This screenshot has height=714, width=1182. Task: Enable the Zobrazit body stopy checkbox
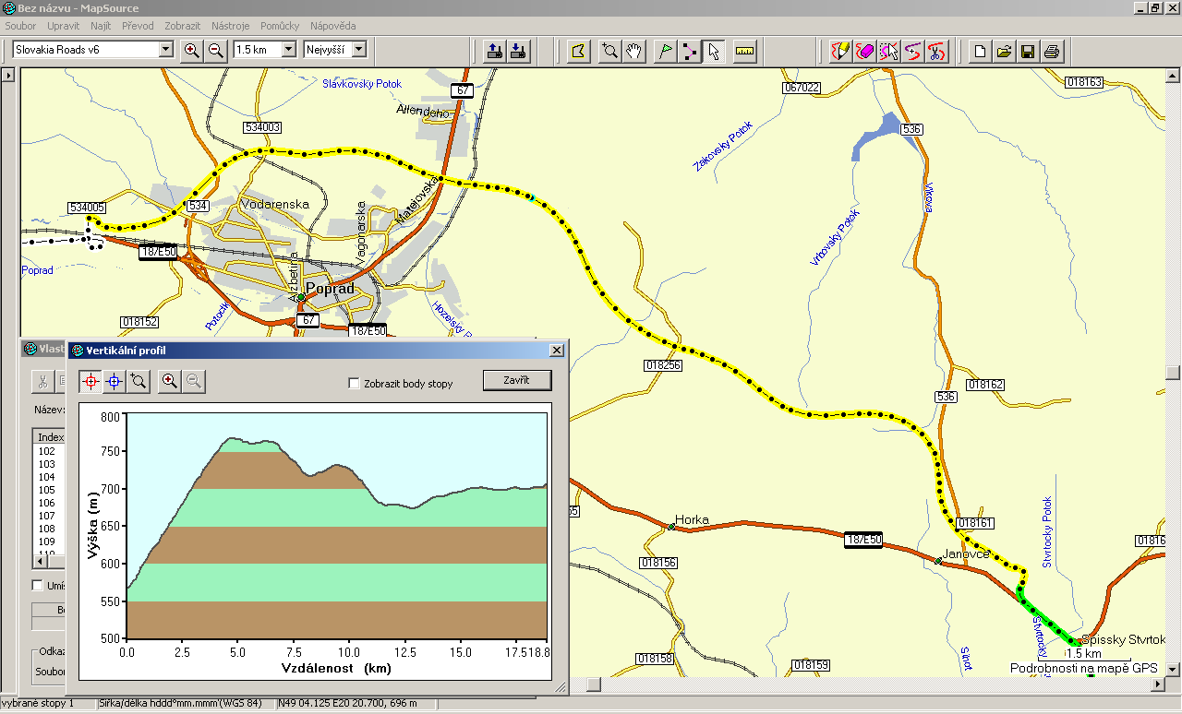click(353, 383)
